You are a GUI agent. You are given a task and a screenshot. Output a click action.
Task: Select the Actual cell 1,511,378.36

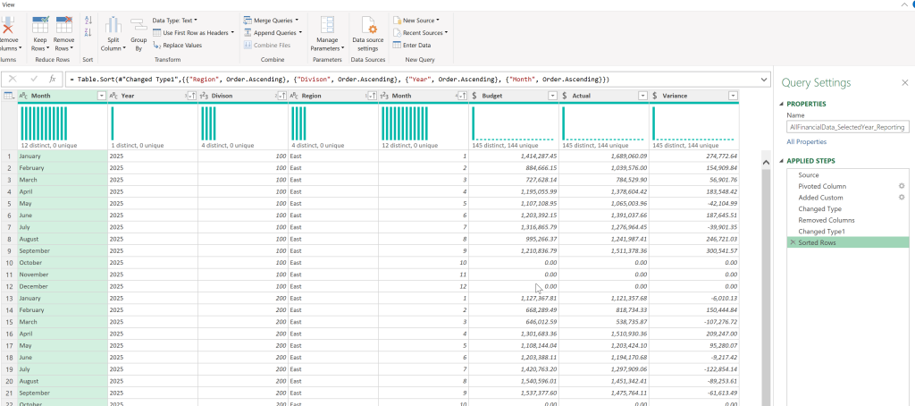click(x=605, y=250)
